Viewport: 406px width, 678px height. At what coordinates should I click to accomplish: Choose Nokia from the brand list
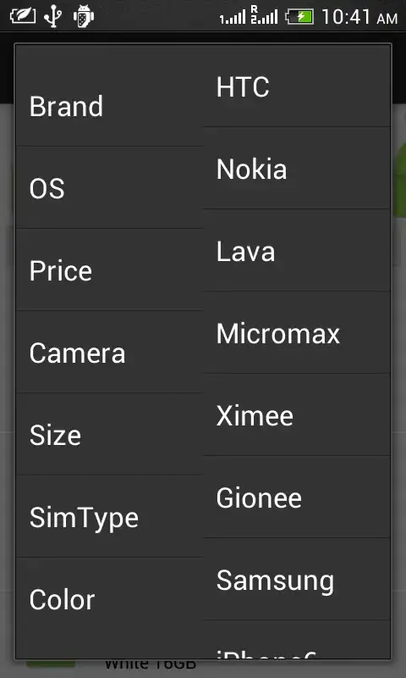tap(296, 168)
